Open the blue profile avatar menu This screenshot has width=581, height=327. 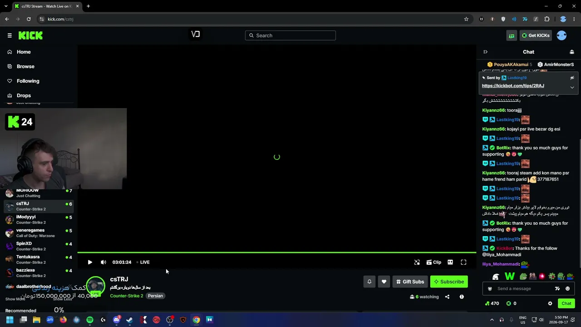[561, 35]
